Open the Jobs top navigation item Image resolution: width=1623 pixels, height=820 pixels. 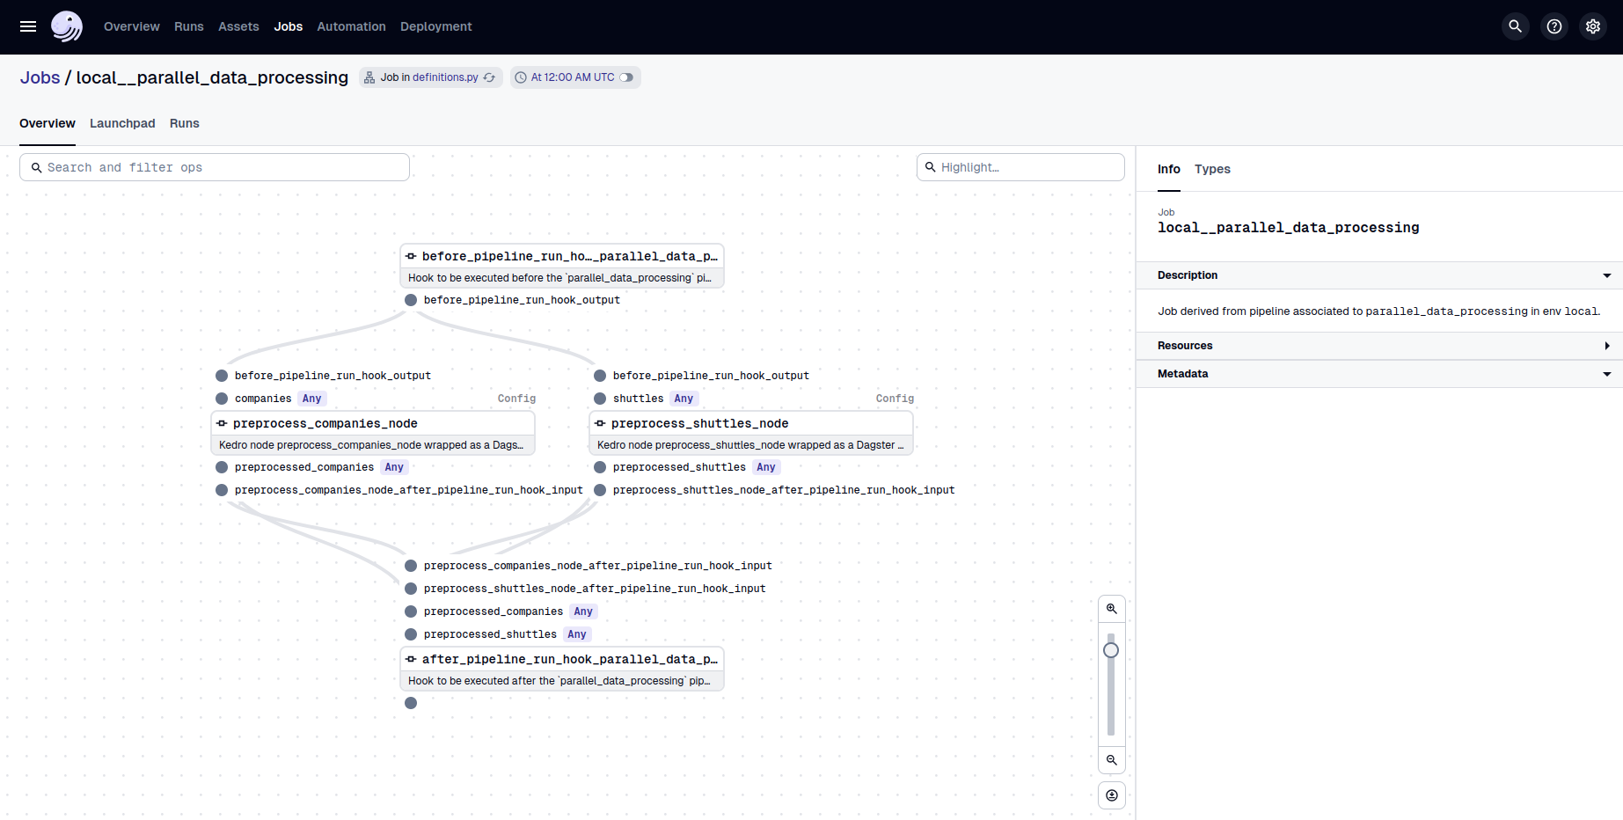(289, 26)
